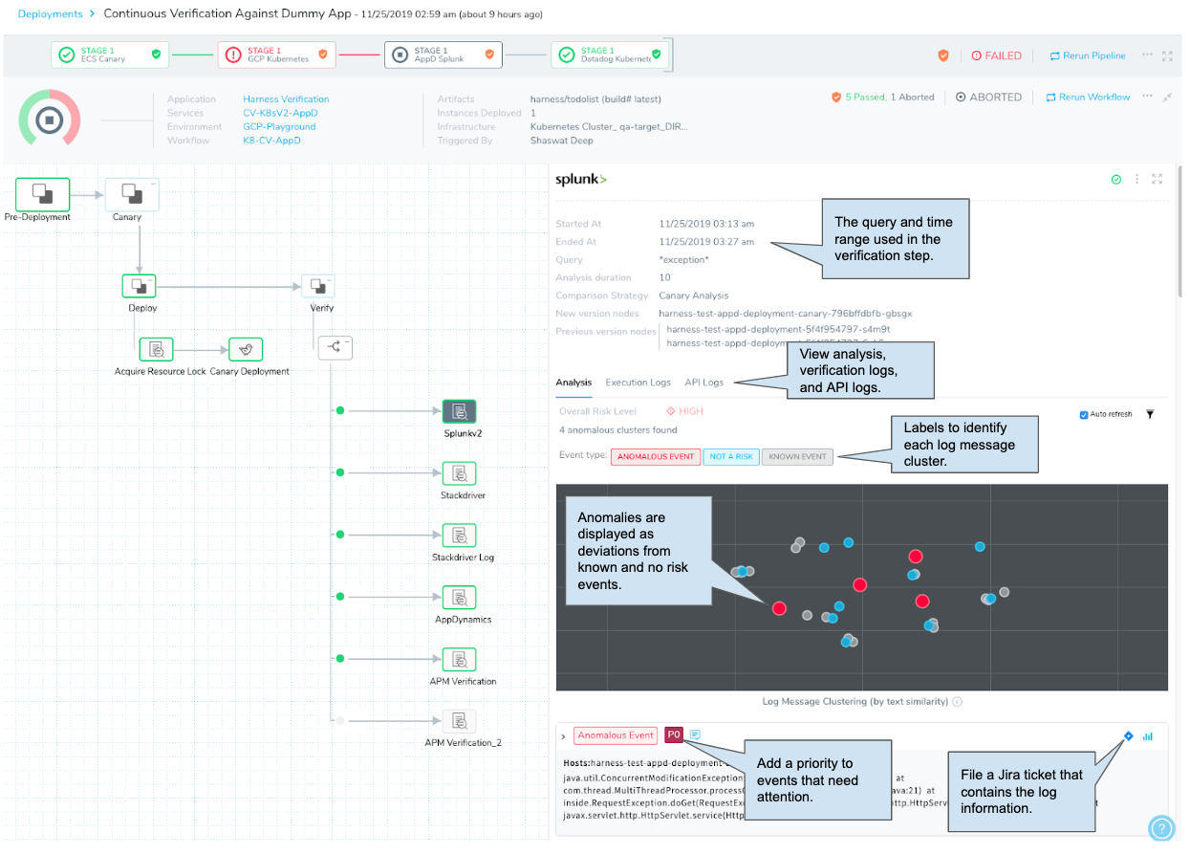The width and height of the screenshot is (1190, 854).
Task: Open the Splunk panel vertical dots menu
Action: (1136, 179)
